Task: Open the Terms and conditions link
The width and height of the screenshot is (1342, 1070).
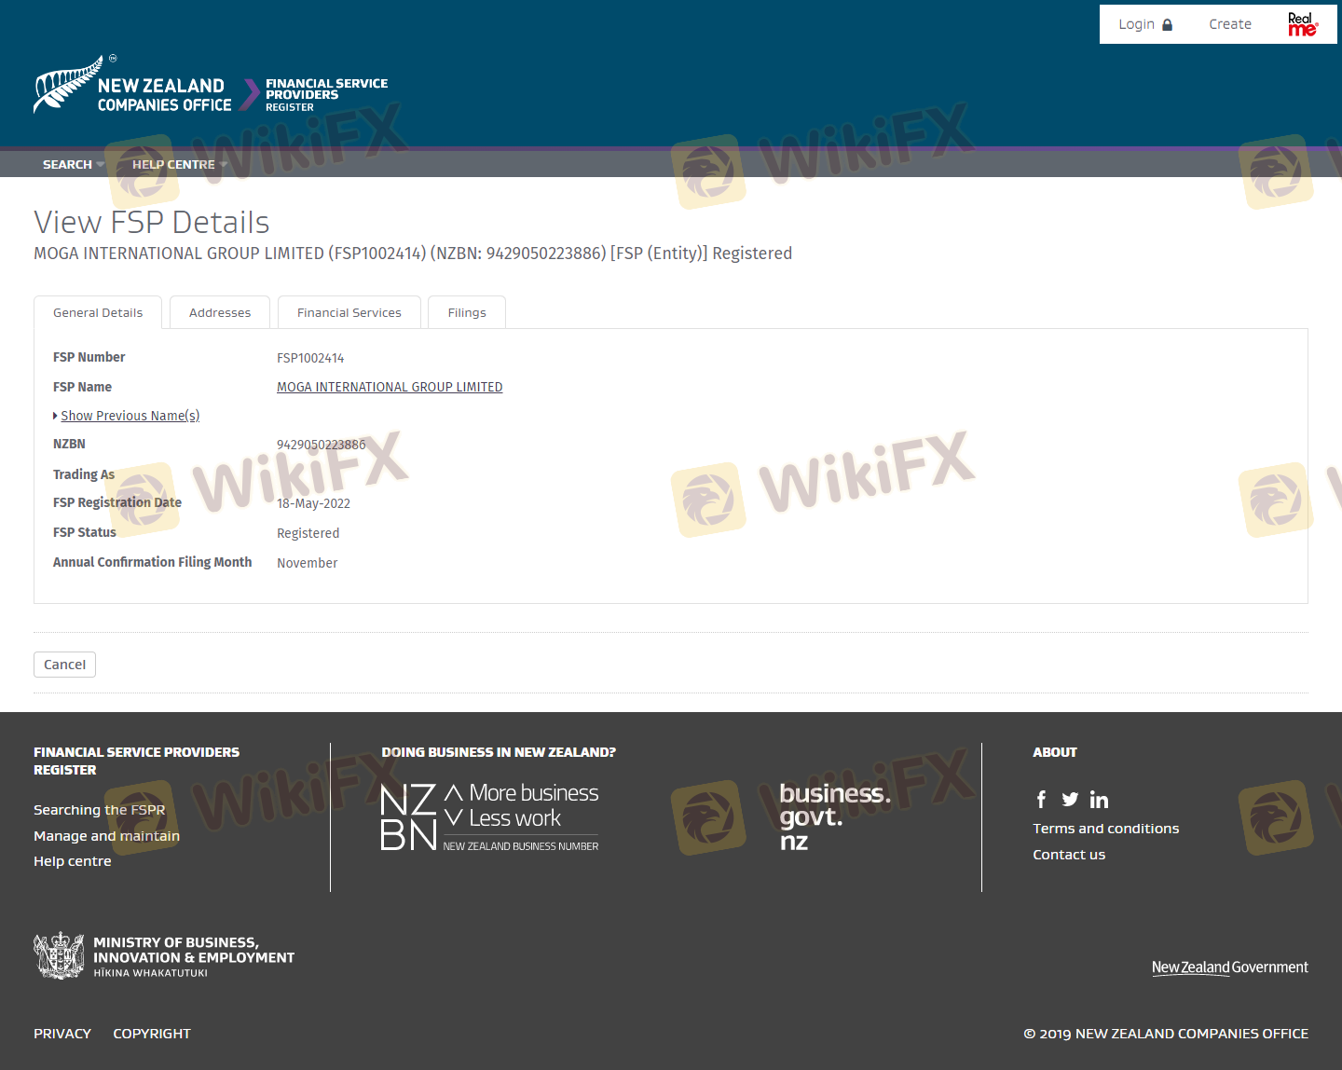Action: [1105, 829]
